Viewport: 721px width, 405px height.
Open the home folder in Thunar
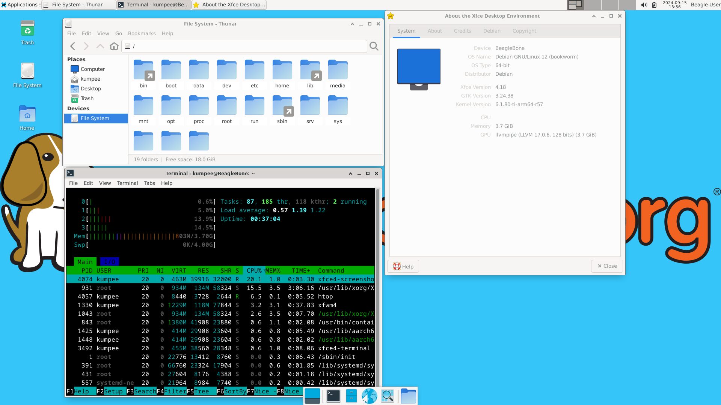pyautogui.click(x=282, y=73)
